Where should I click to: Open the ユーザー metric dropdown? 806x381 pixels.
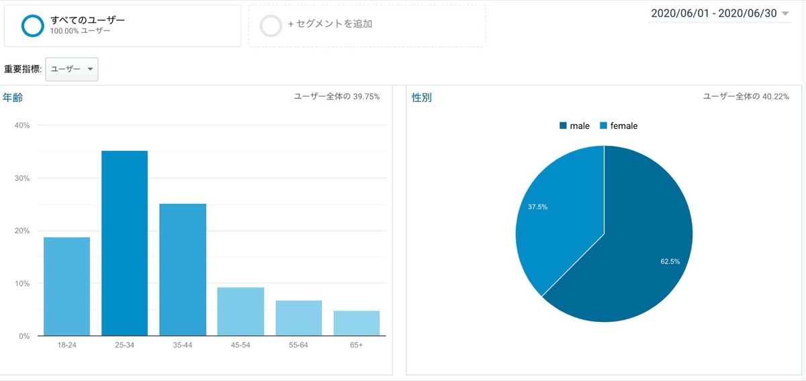[72, 69]
